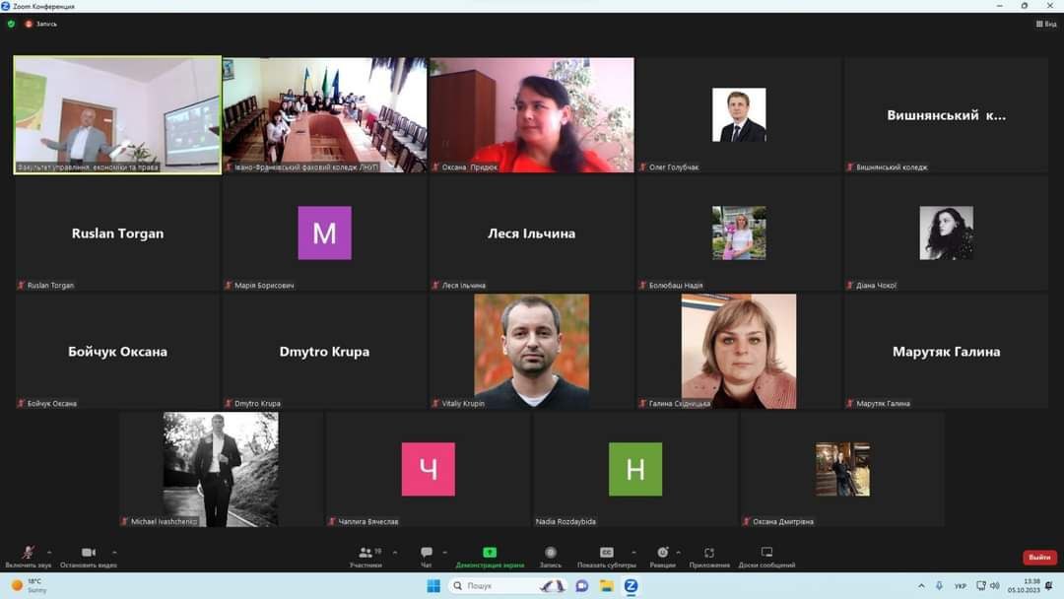Toggle Показать субтитры captions button
This screenshot has width=1064, height=599.
(607, 555)
